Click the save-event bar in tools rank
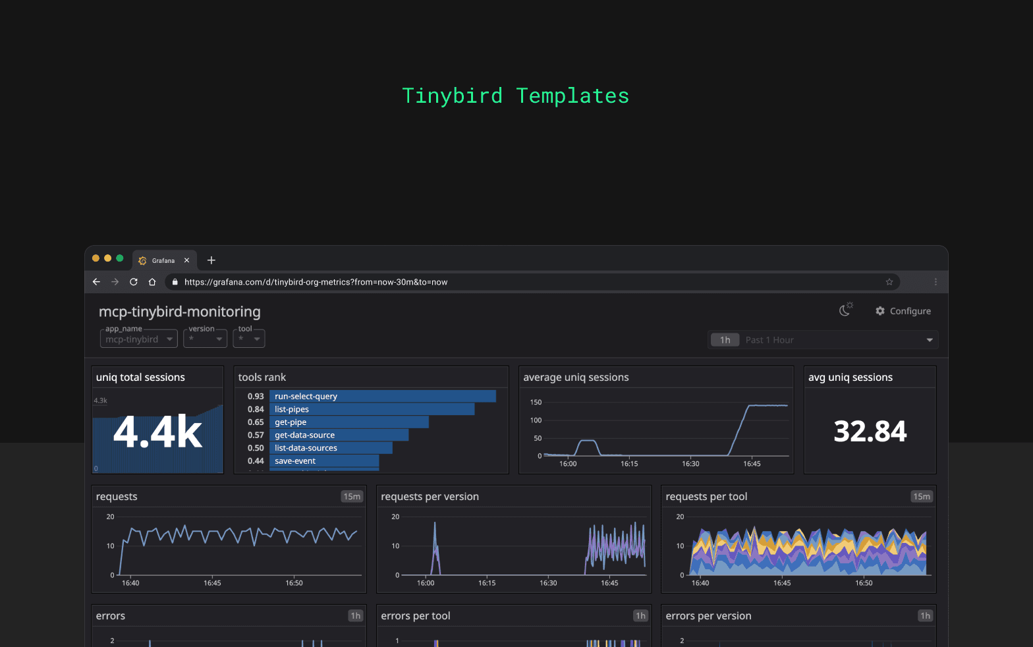The image size is (1033, 647). pyautogui.click(x=324, y=461)
